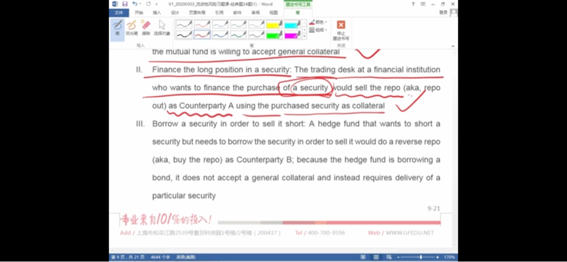Image resolution: width=567 pixels, height=262 pixels.
Task: Click the page number 9-21 text
Action: click(434, 208)
